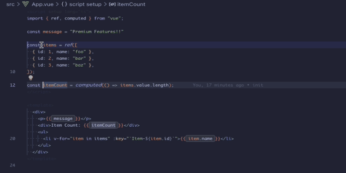Click the variable symbol icon before itemCount breadcrumb
This screenshot has width=346, height=173.
point(112,4)
